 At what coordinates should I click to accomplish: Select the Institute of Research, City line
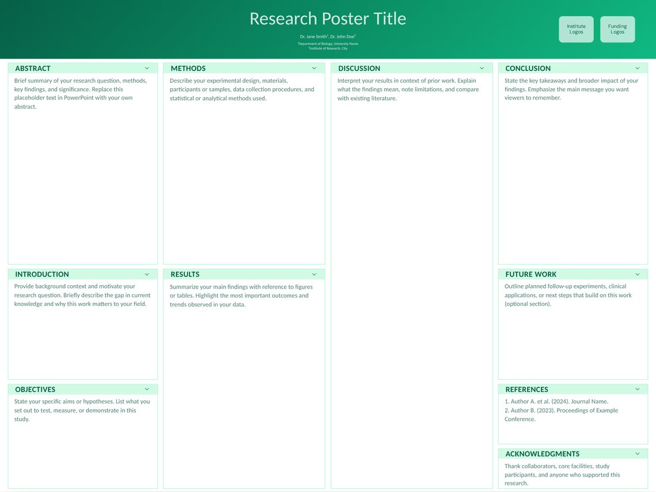328,48
